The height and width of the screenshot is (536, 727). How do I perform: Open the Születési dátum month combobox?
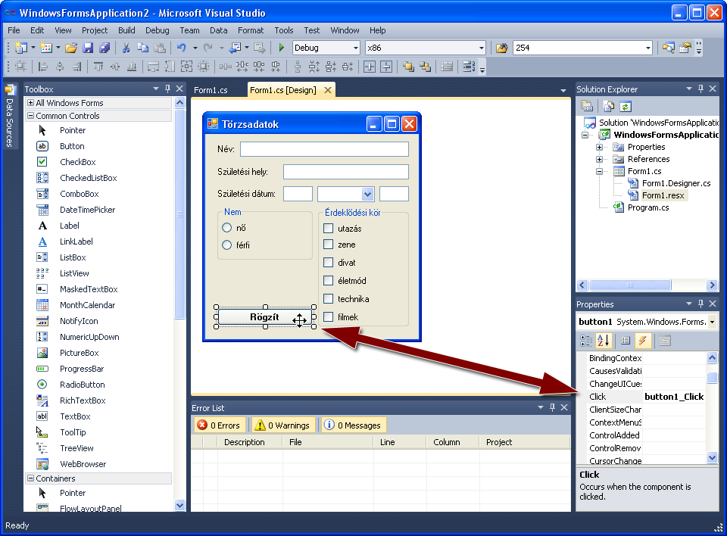point(368,194)
